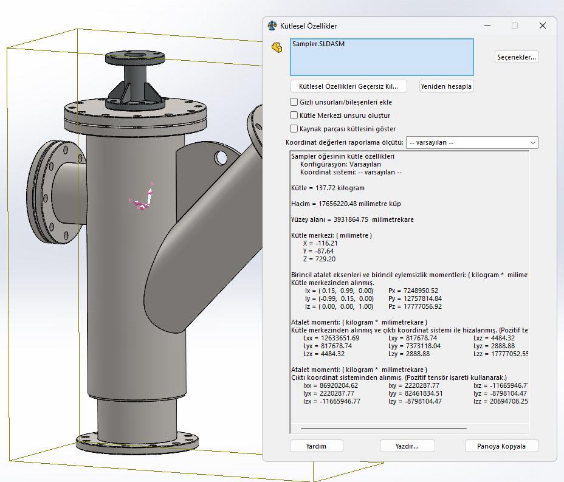Click the X = -116.21 value
This screenshot has width=564, height=482.
[320, 244]
